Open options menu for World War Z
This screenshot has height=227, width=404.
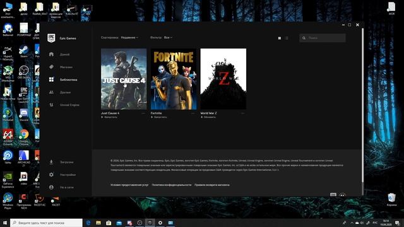tap(242, 113)
